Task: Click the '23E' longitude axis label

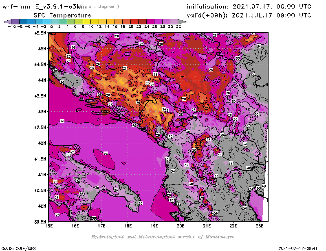Action: coord(260,226)
